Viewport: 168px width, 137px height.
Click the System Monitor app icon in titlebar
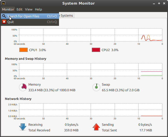coord(3,3)
